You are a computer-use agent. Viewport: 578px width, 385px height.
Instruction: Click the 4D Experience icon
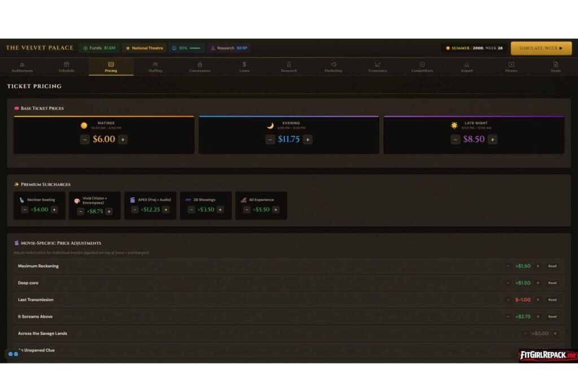click(244, 200)
